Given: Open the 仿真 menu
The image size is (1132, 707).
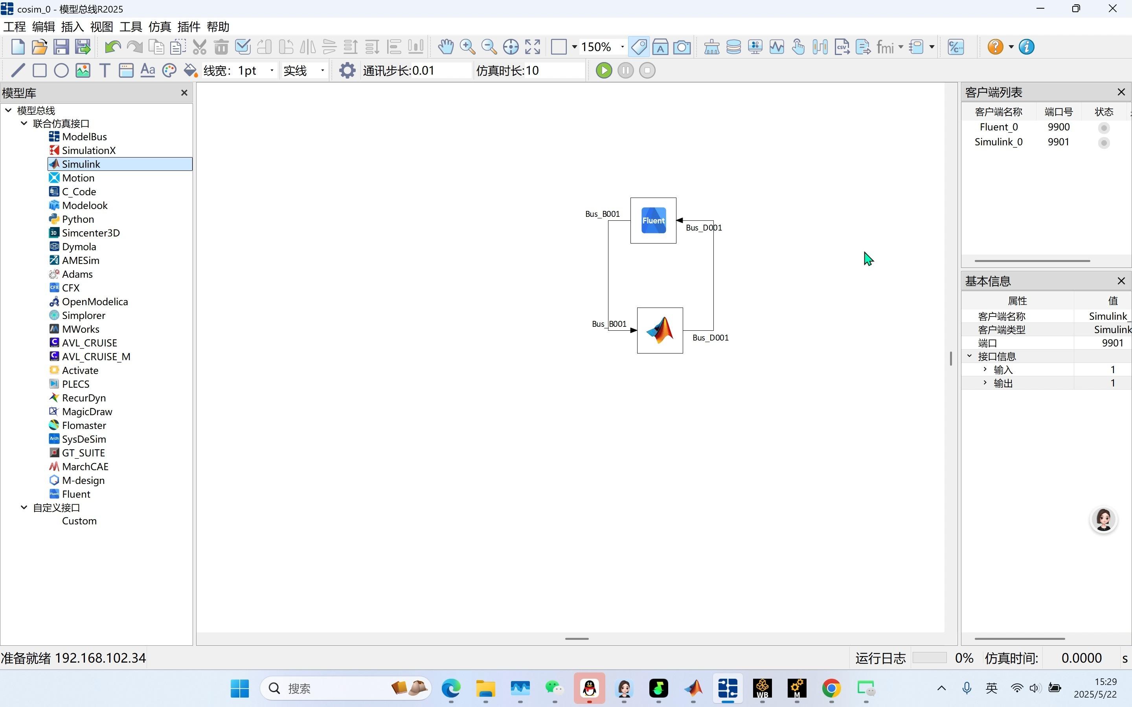Looking at the screenshot, I should click(x=160, y=27).
